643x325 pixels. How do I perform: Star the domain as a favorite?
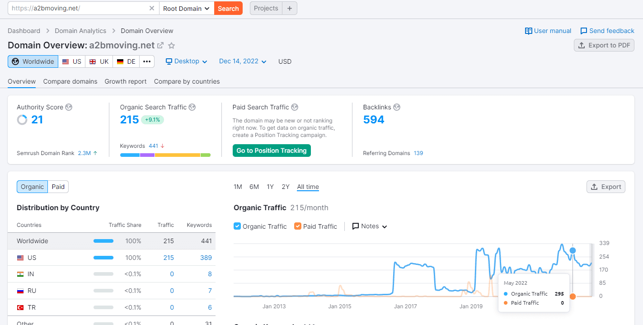point(172,46)
